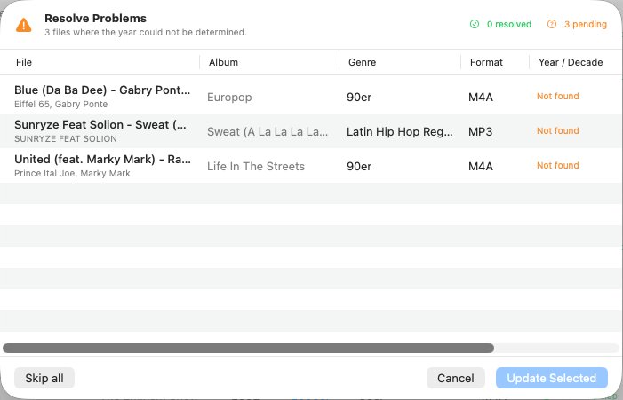Screen dimensions: 623x400
Task: Select the Sunryze Feat Solion file row
Action: tap(311, 131)
